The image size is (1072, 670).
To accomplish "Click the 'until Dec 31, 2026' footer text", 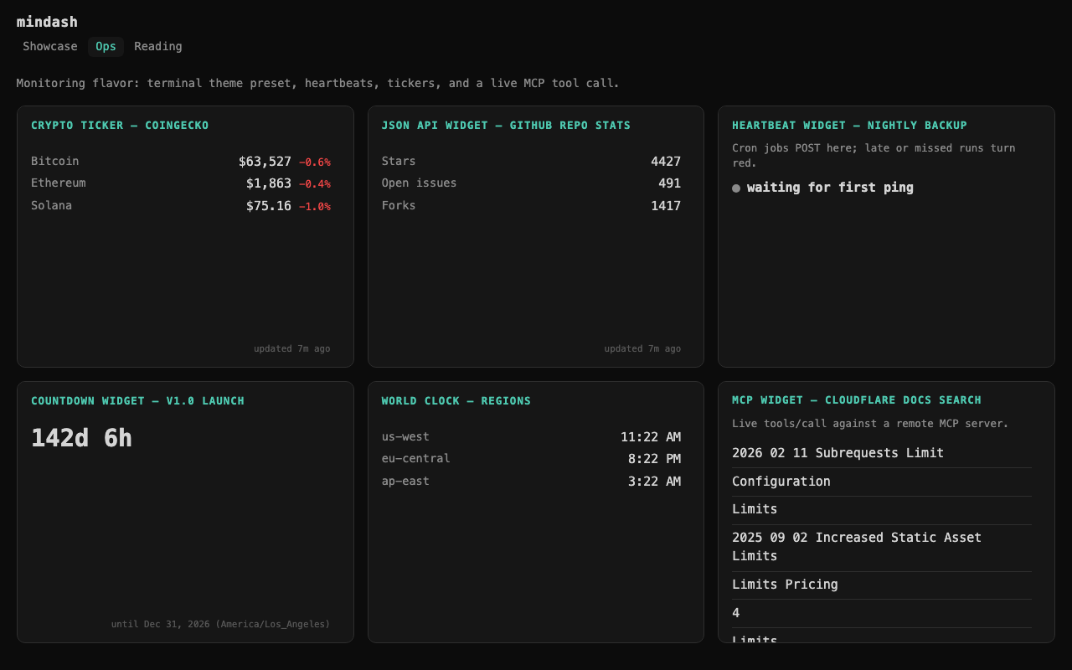I will [221, 624].
